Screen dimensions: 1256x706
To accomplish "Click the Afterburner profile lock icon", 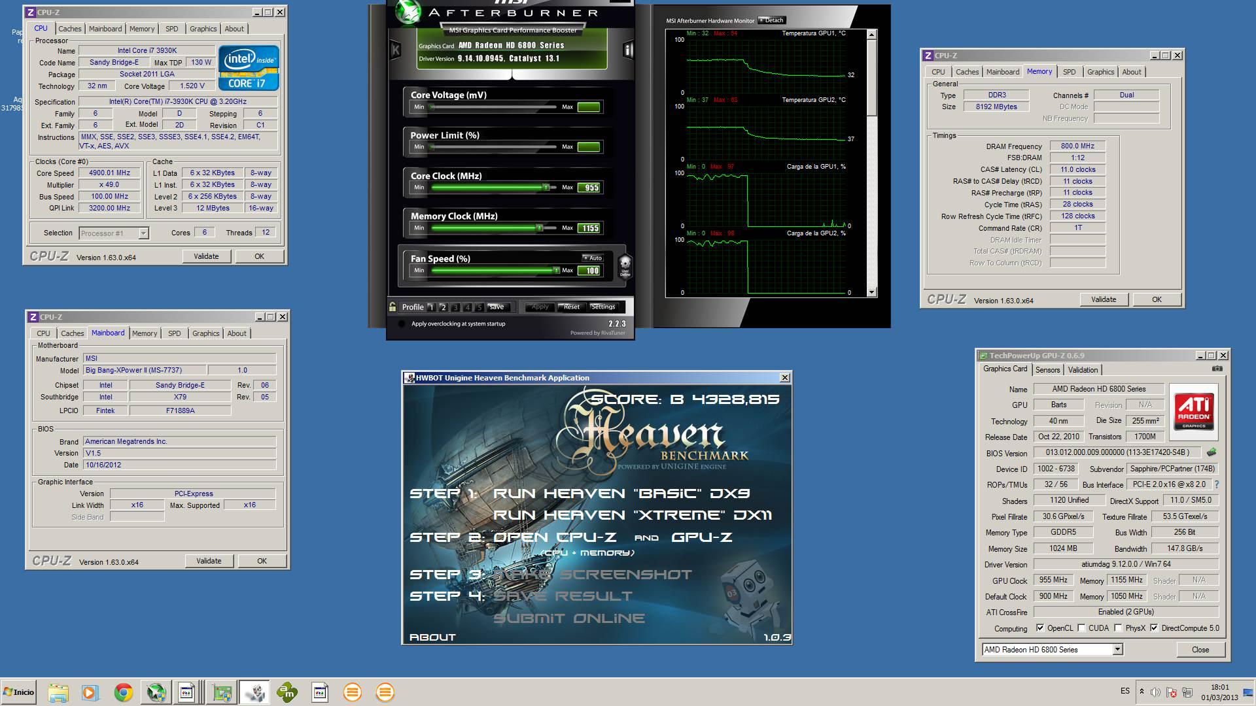I will coord(392,307).
